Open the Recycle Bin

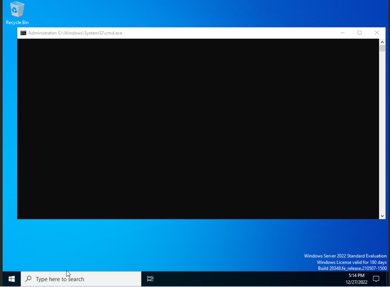point(17,10)
